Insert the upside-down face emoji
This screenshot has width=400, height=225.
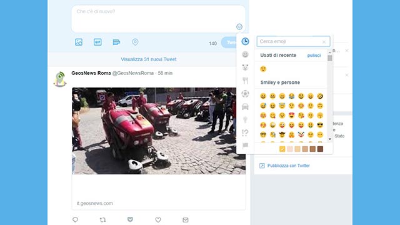[320, 106]
